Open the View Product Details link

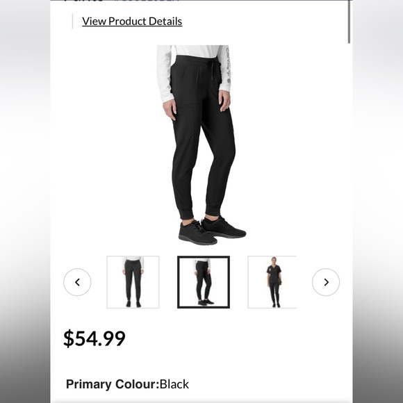click(132, 22)
